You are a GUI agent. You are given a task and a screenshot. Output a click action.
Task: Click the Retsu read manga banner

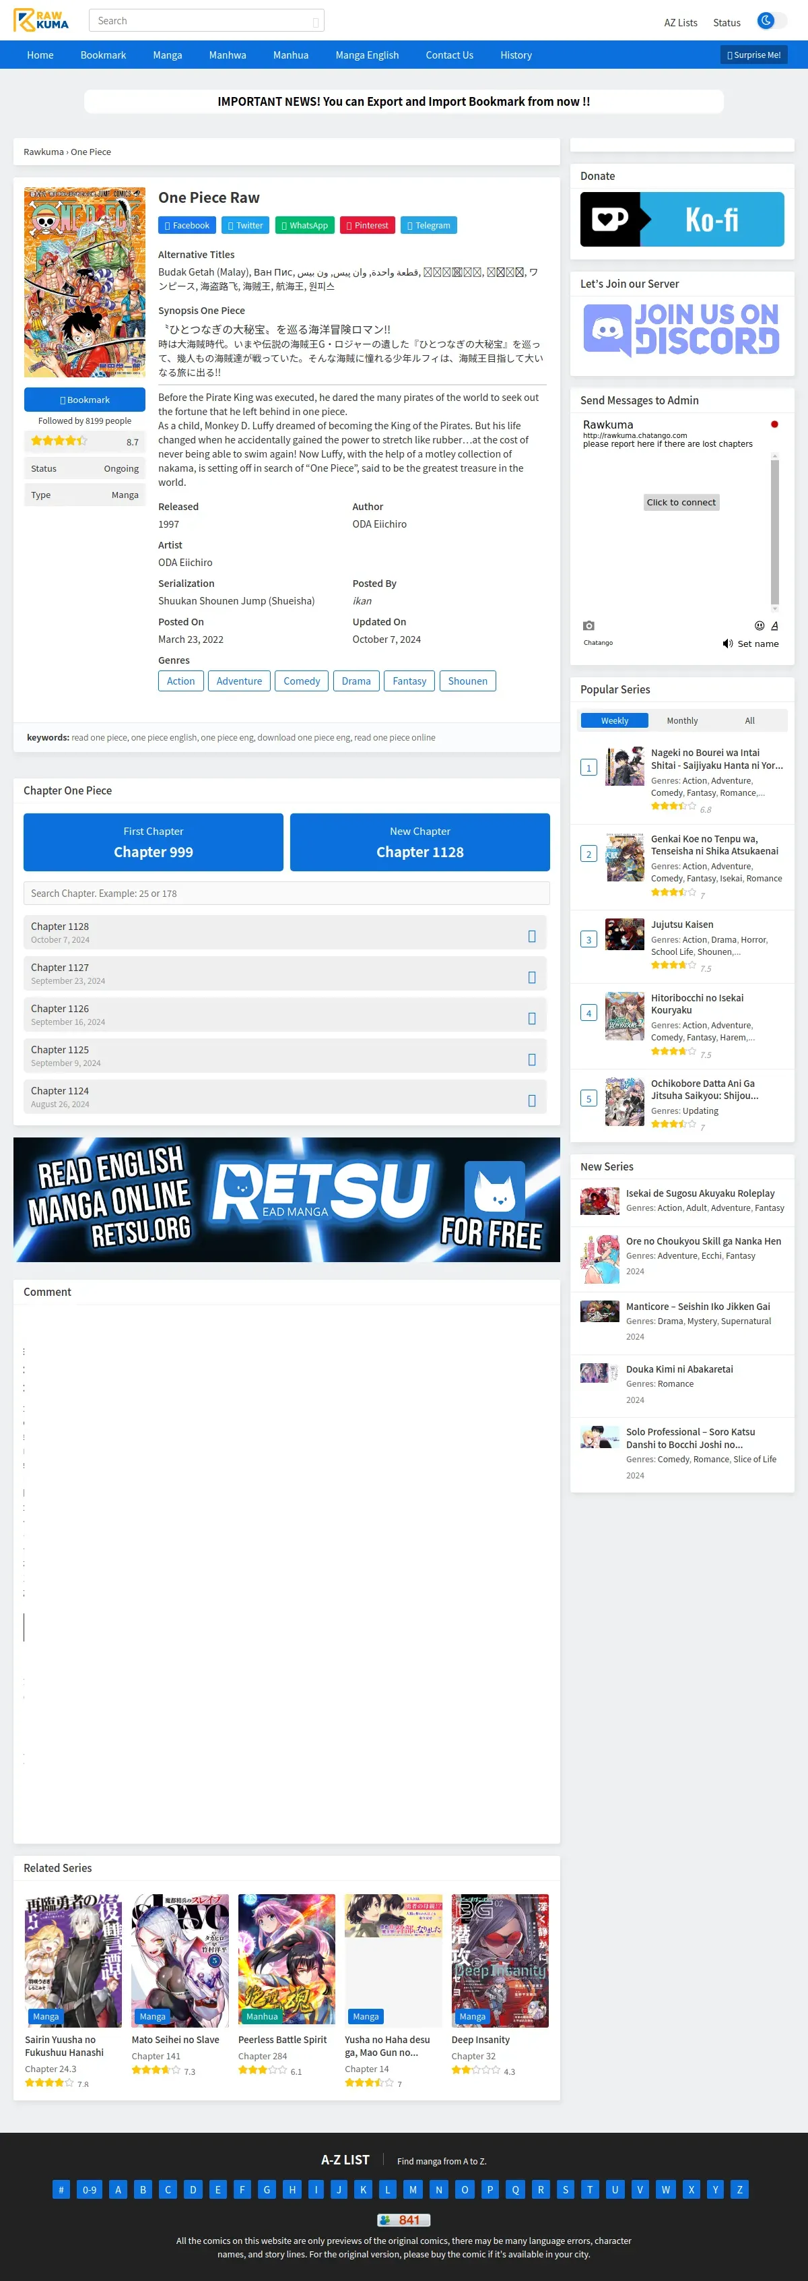pos(286,1200)
